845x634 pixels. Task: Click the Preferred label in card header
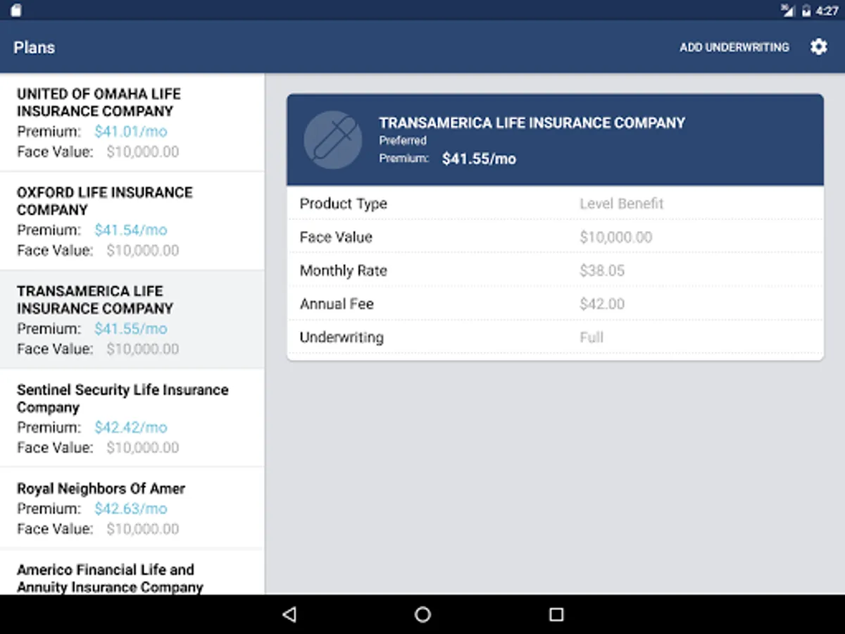403,140
